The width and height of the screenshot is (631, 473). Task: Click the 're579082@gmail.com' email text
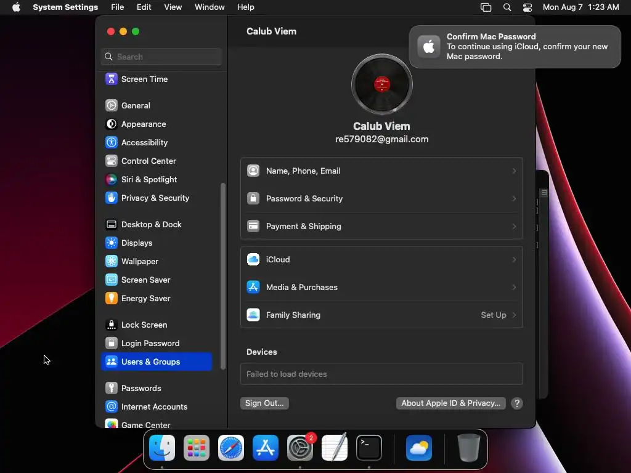(382, 139)
